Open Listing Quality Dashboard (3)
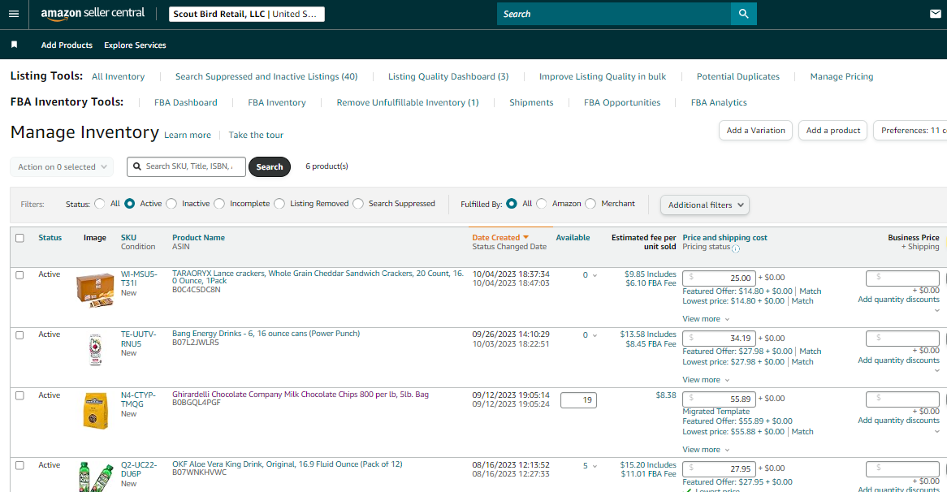This screenshot has width=947, height=492. tap(448, 76)
